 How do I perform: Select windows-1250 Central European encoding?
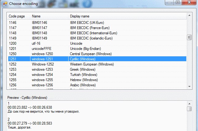coord(97,54)
